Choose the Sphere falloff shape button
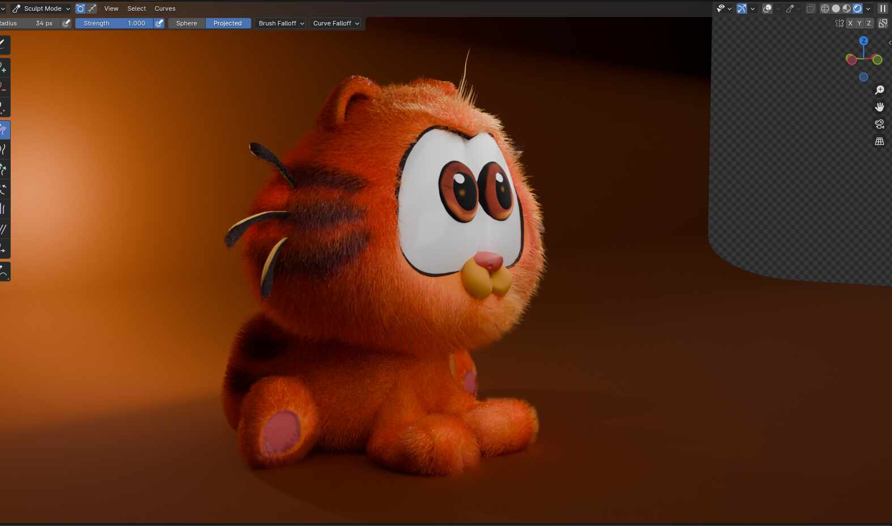 click(186, 23)
